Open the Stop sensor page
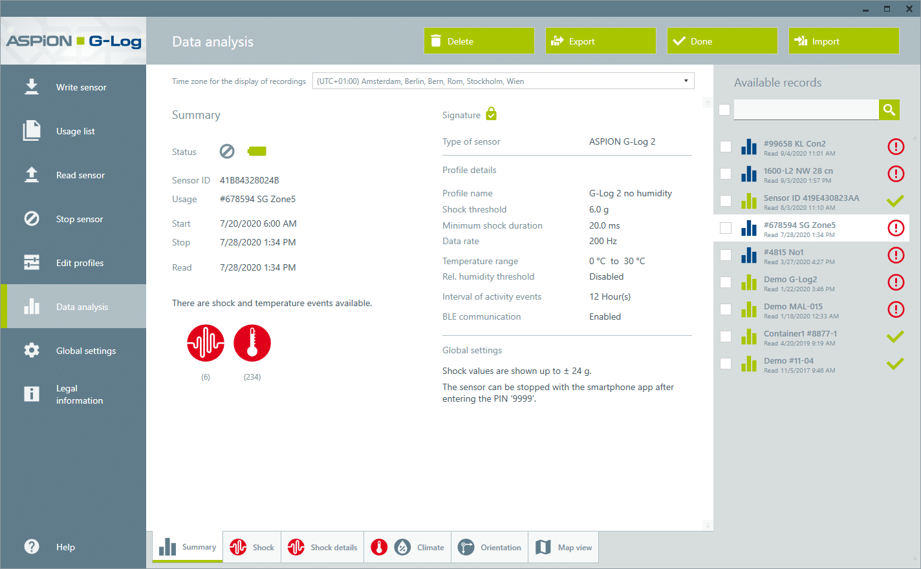This screenshot has width=921, height=569. (73, 219)
